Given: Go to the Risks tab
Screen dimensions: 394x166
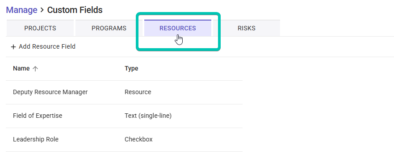Looking at the screenshot, I should (247, 28).
